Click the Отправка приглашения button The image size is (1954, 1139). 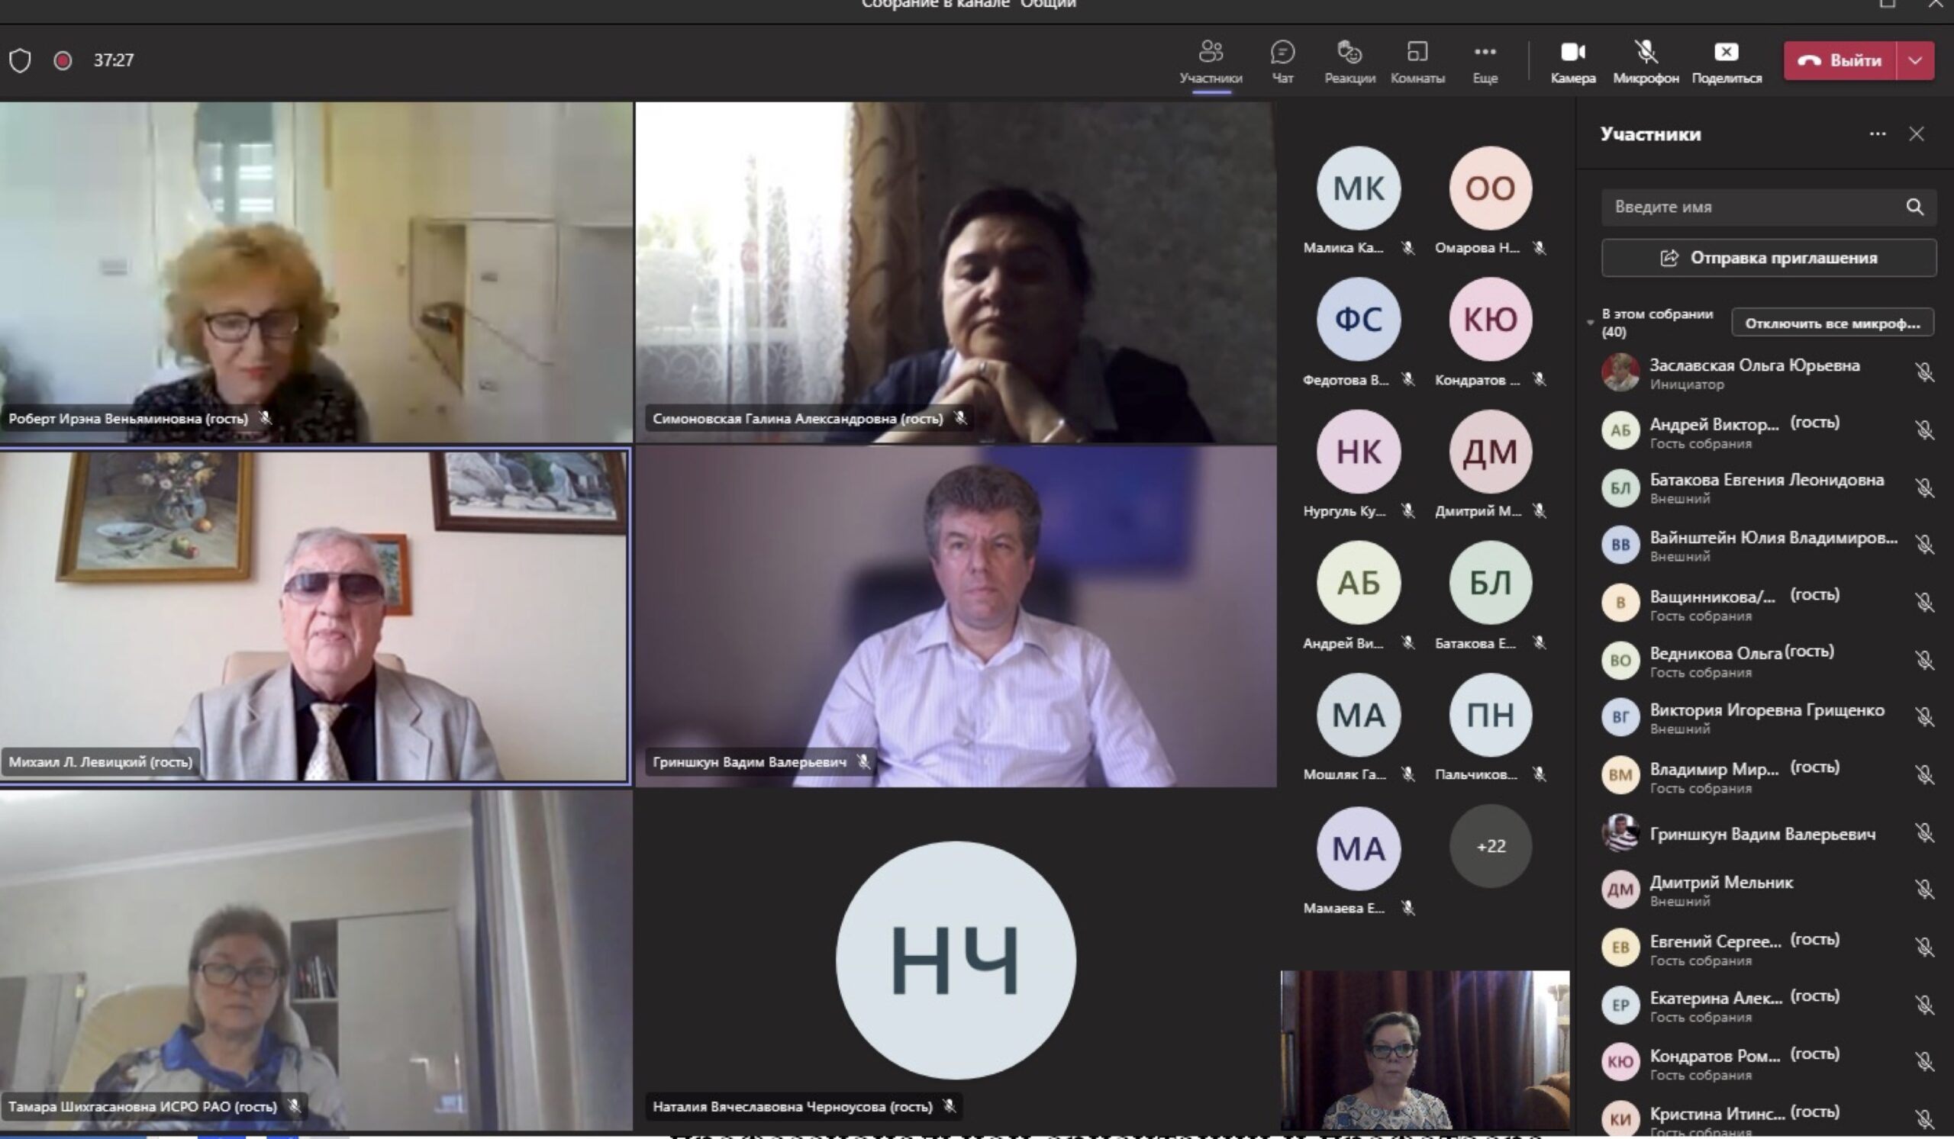[x=1769, y=258]
